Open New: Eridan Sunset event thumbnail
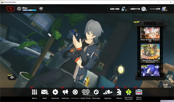The height and width of the screenshot is (102, 174). click(150, 34)
